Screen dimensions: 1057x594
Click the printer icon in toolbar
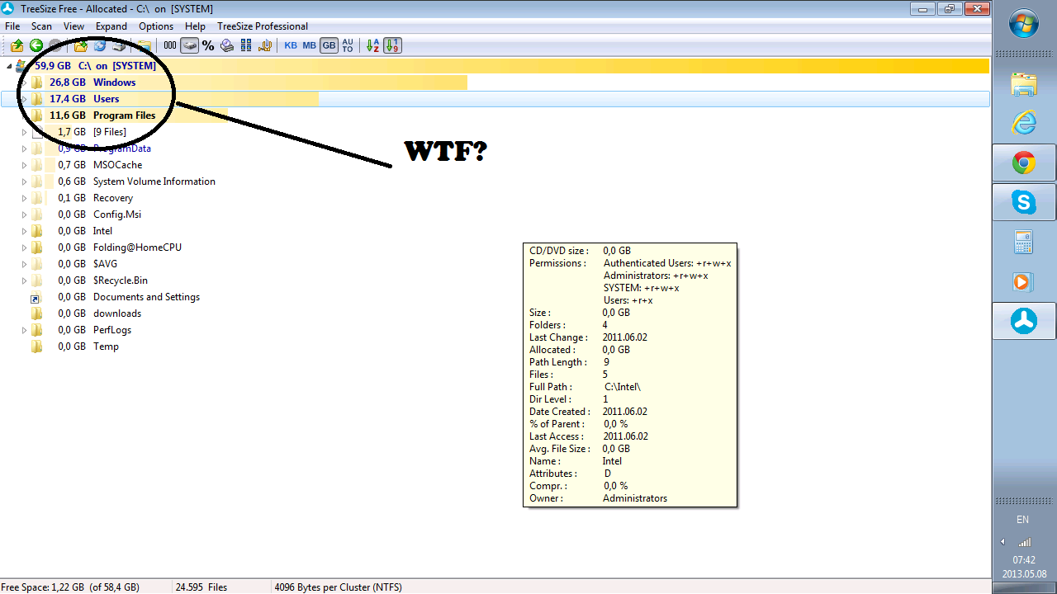pos(119,45)
